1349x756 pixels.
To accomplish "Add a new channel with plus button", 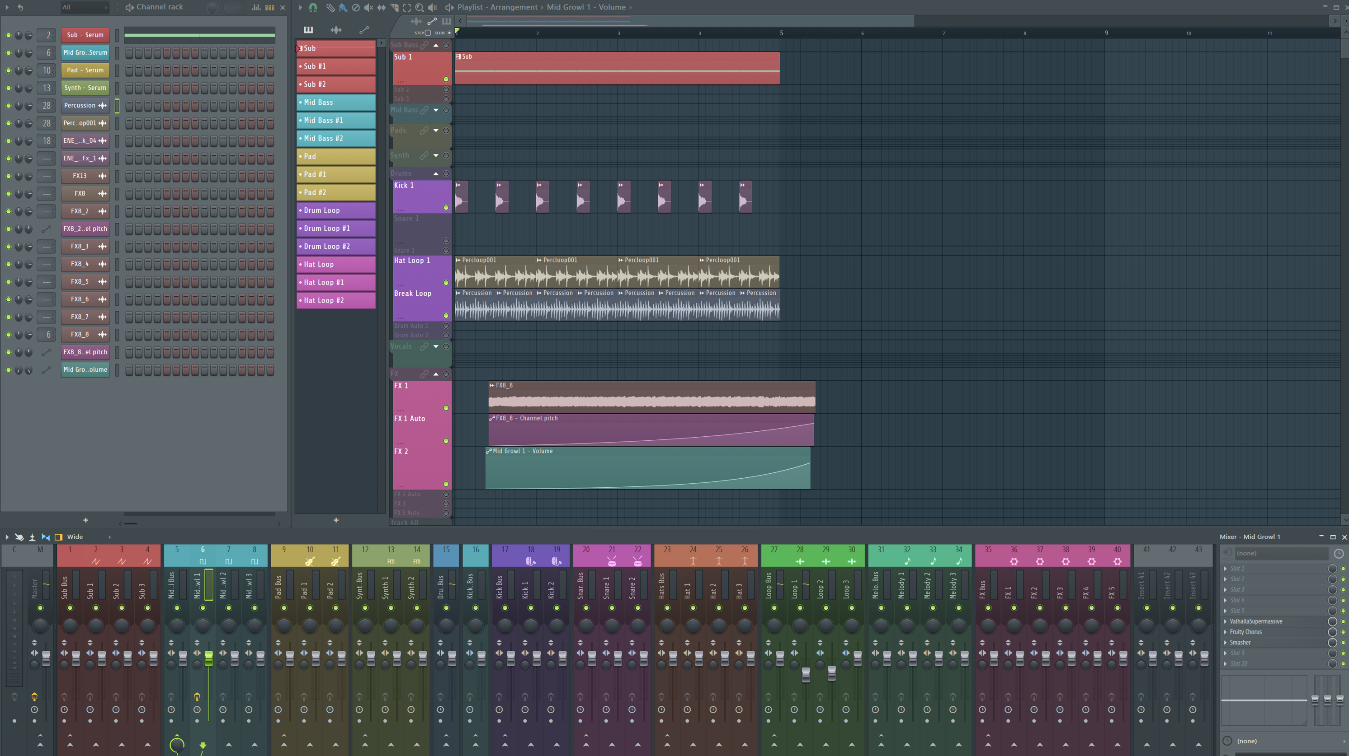I will pos(85,520).
